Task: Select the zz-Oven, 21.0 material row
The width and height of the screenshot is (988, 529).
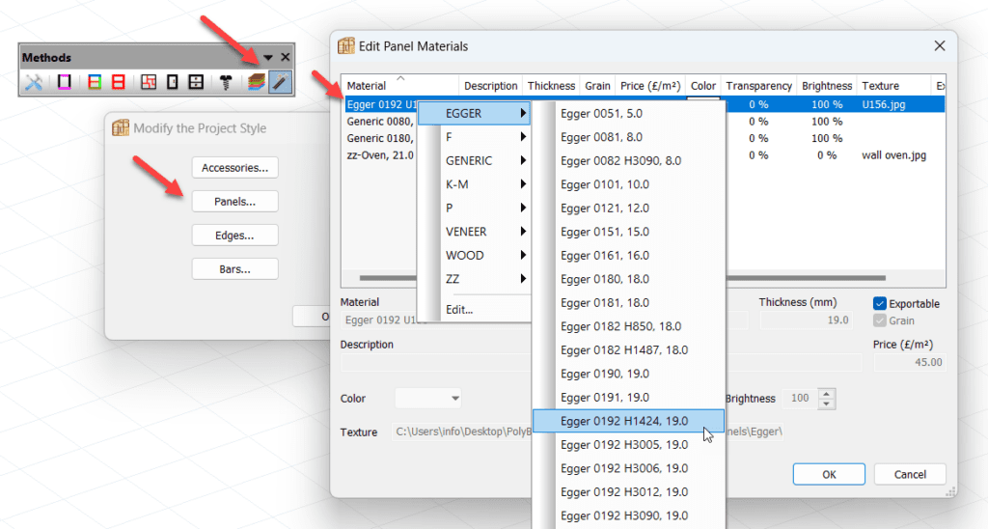Action: tap(380, 155)
